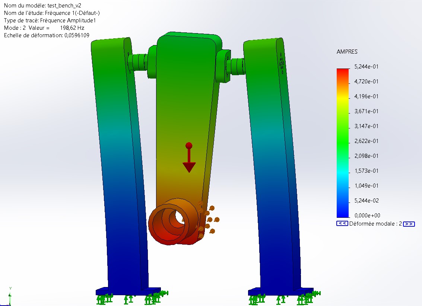Viewport: 422px width, 306px height.
Task: Go to next mode shape with >> button
Action: tap(409, 224)
